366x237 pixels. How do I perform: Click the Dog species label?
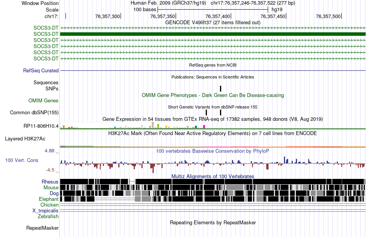(54, 194)
